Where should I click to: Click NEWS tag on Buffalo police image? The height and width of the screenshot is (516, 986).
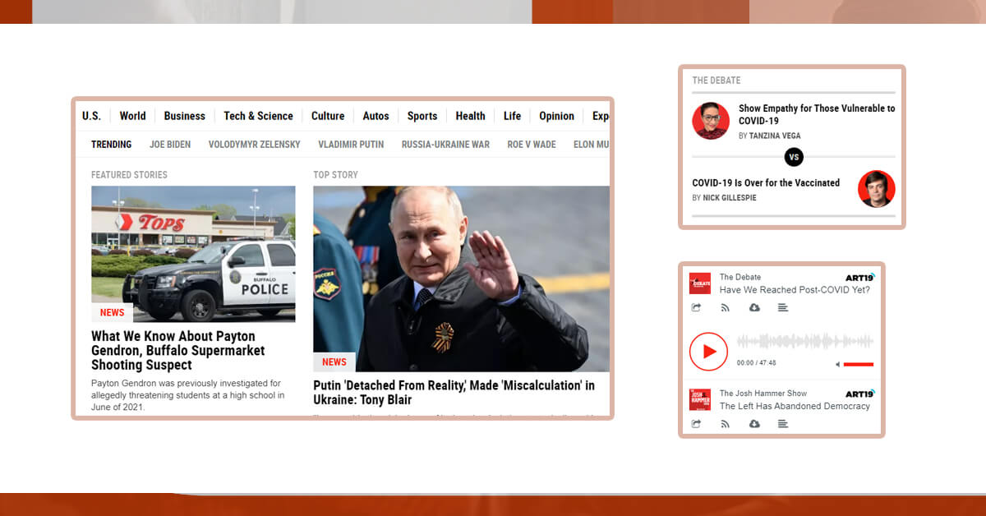[x=112, y=313]
